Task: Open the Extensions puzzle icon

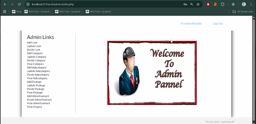Action: [222, 4]
